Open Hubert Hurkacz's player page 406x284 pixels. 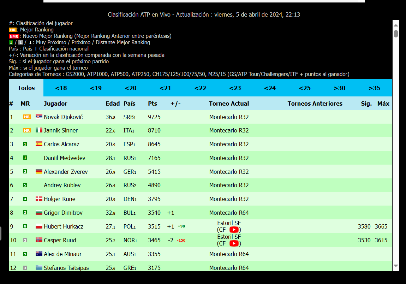click(x=64, y=226)
